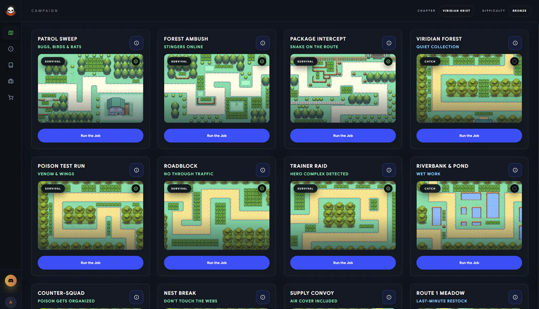
Task: Show info for the Viridian Forest job
Action: pyautogui.click(x=515, y=43)
